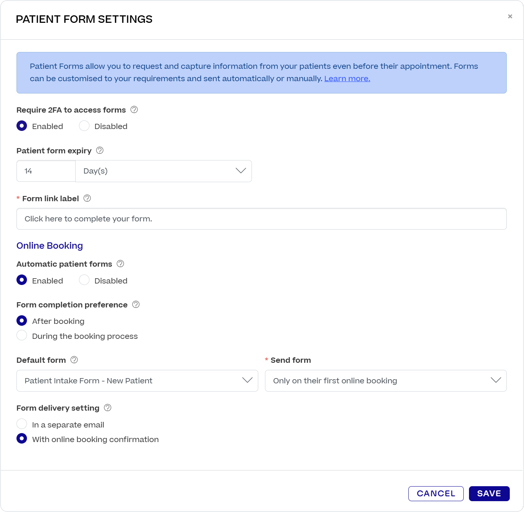The width and height of the screenshot is (524, 512).
Task: Click help icon beside Form delivery setting
Action: [108, 408]
